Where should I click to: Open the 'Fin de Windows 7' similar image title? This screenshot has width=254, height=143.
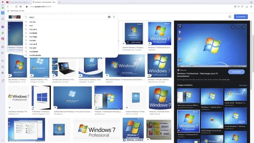point(235,126)
